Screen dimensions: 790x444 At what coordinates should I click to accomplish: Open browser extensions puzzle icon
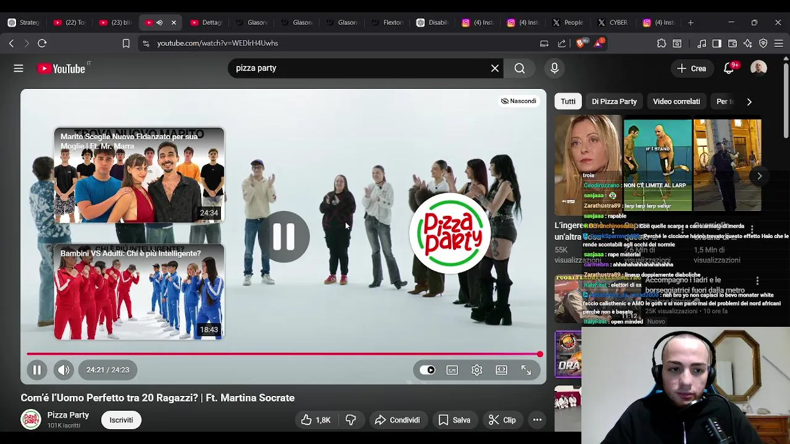click(662, 43)
